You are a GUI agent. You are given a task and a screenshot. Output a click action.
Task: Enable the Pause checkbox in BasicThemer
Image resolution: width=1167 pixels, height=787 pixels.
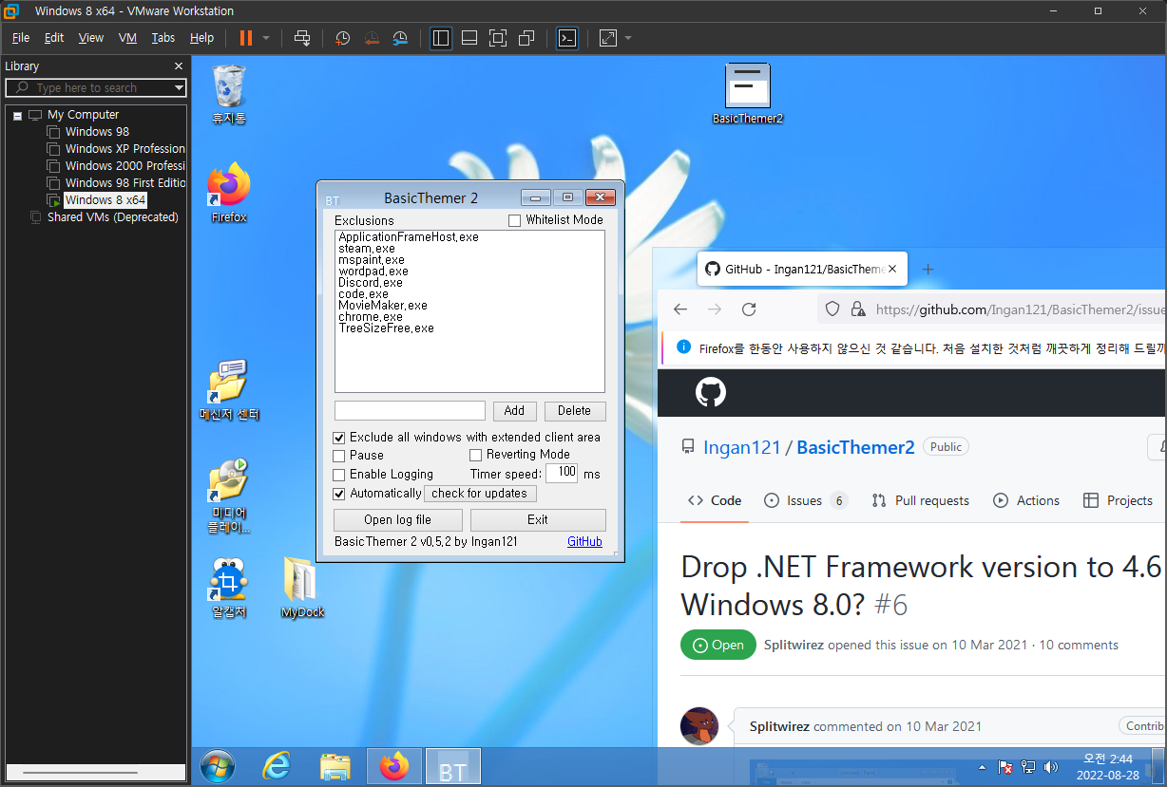(x=339, y=456)
